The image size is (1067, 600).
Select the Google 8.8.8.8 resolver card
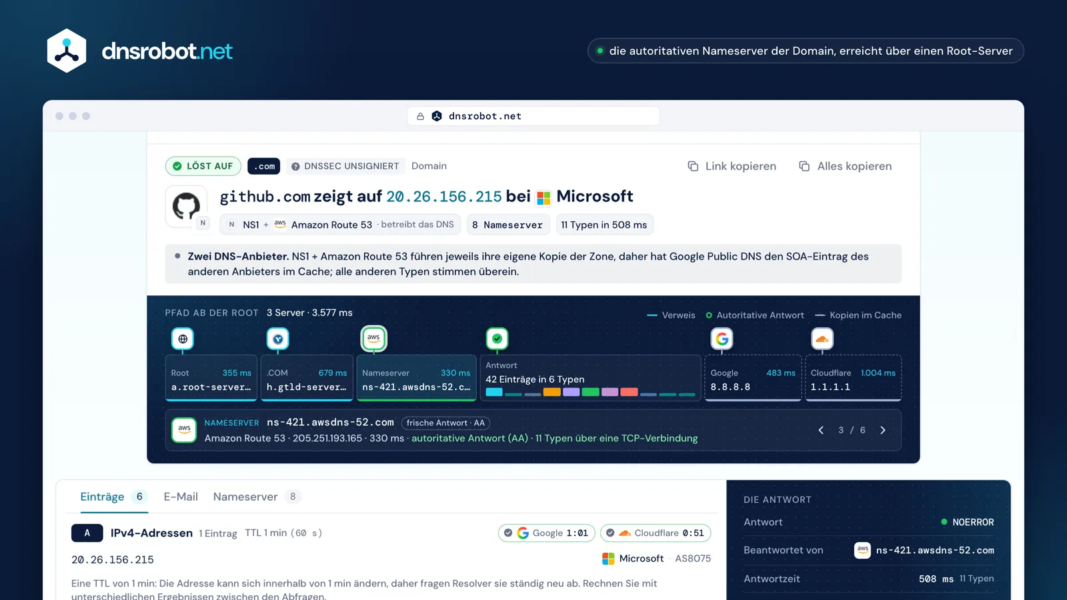tap(753, 378)
